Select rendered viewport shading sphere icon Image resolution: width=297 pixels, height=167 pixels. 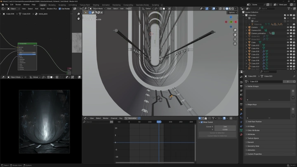(232, 8)
